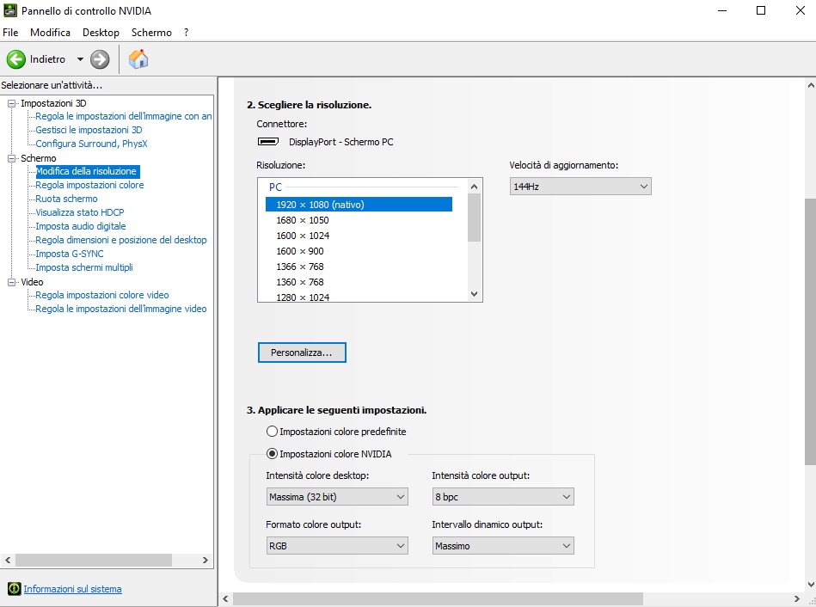Select Impostazioni colore predefinite radio button
This screenshot has height=607, width=816.
[272, 432]
